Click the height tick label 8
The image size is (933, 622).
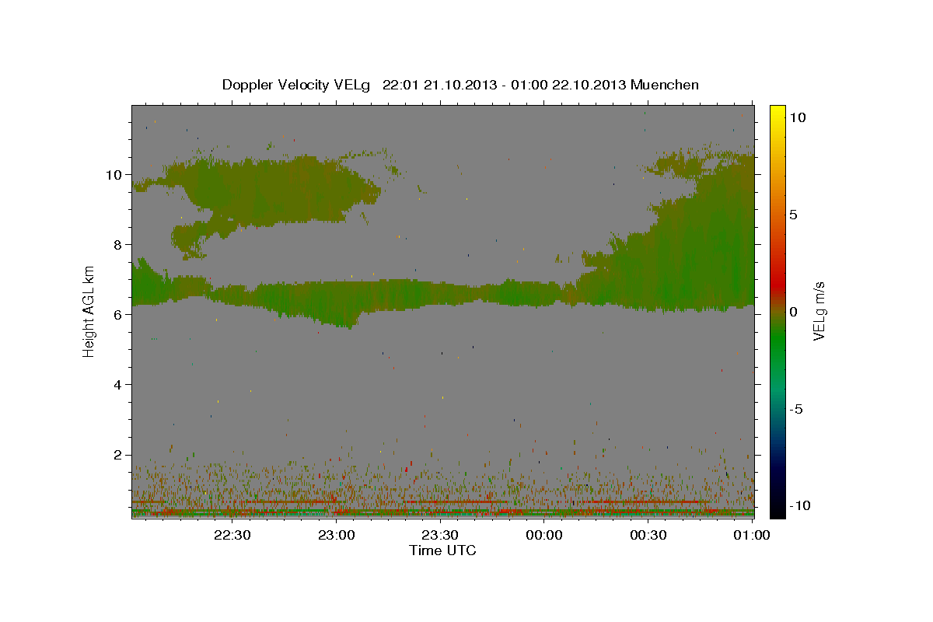point(117,245)
